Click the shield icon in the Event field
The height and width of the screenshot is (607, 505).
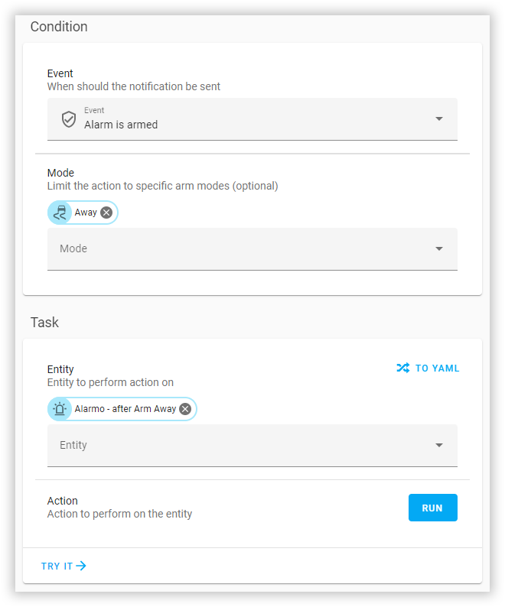pos(69,119)
